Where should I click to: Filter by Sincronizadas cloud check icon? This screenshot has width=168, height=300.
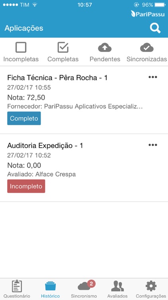point(147,48)
